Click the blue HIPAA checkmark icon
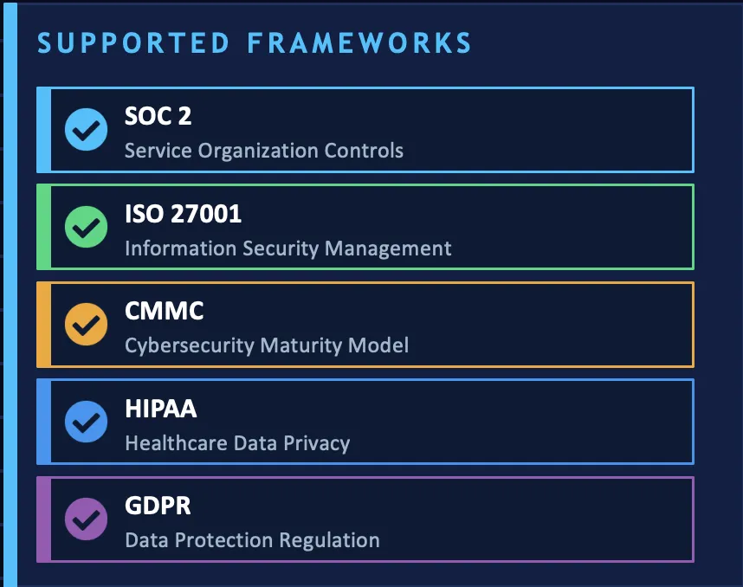The height and width of the screenshot is (587, 743). (x=87, y=422)
